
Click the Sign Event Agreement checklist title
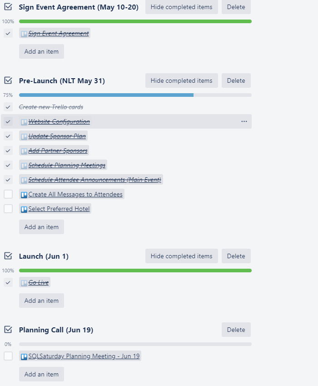point(79,7)
